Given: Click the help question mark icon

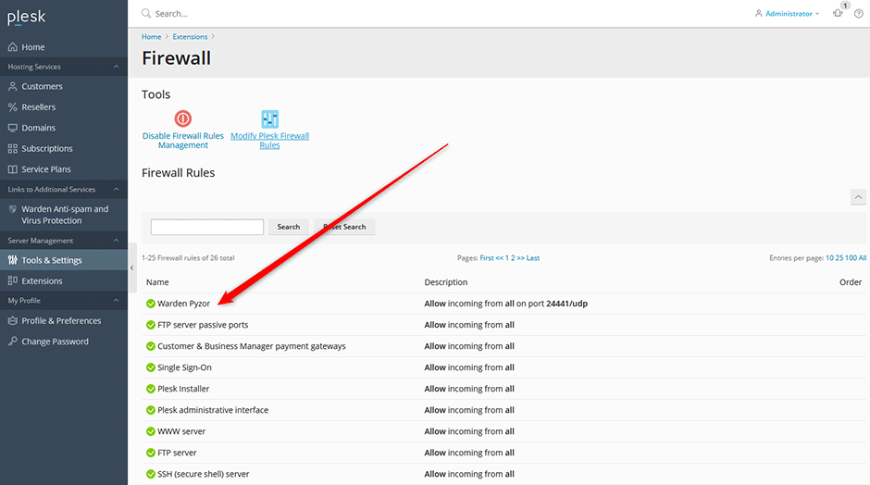Looking at the screenshot, I should pyautogui.click(x=858, y=13).
